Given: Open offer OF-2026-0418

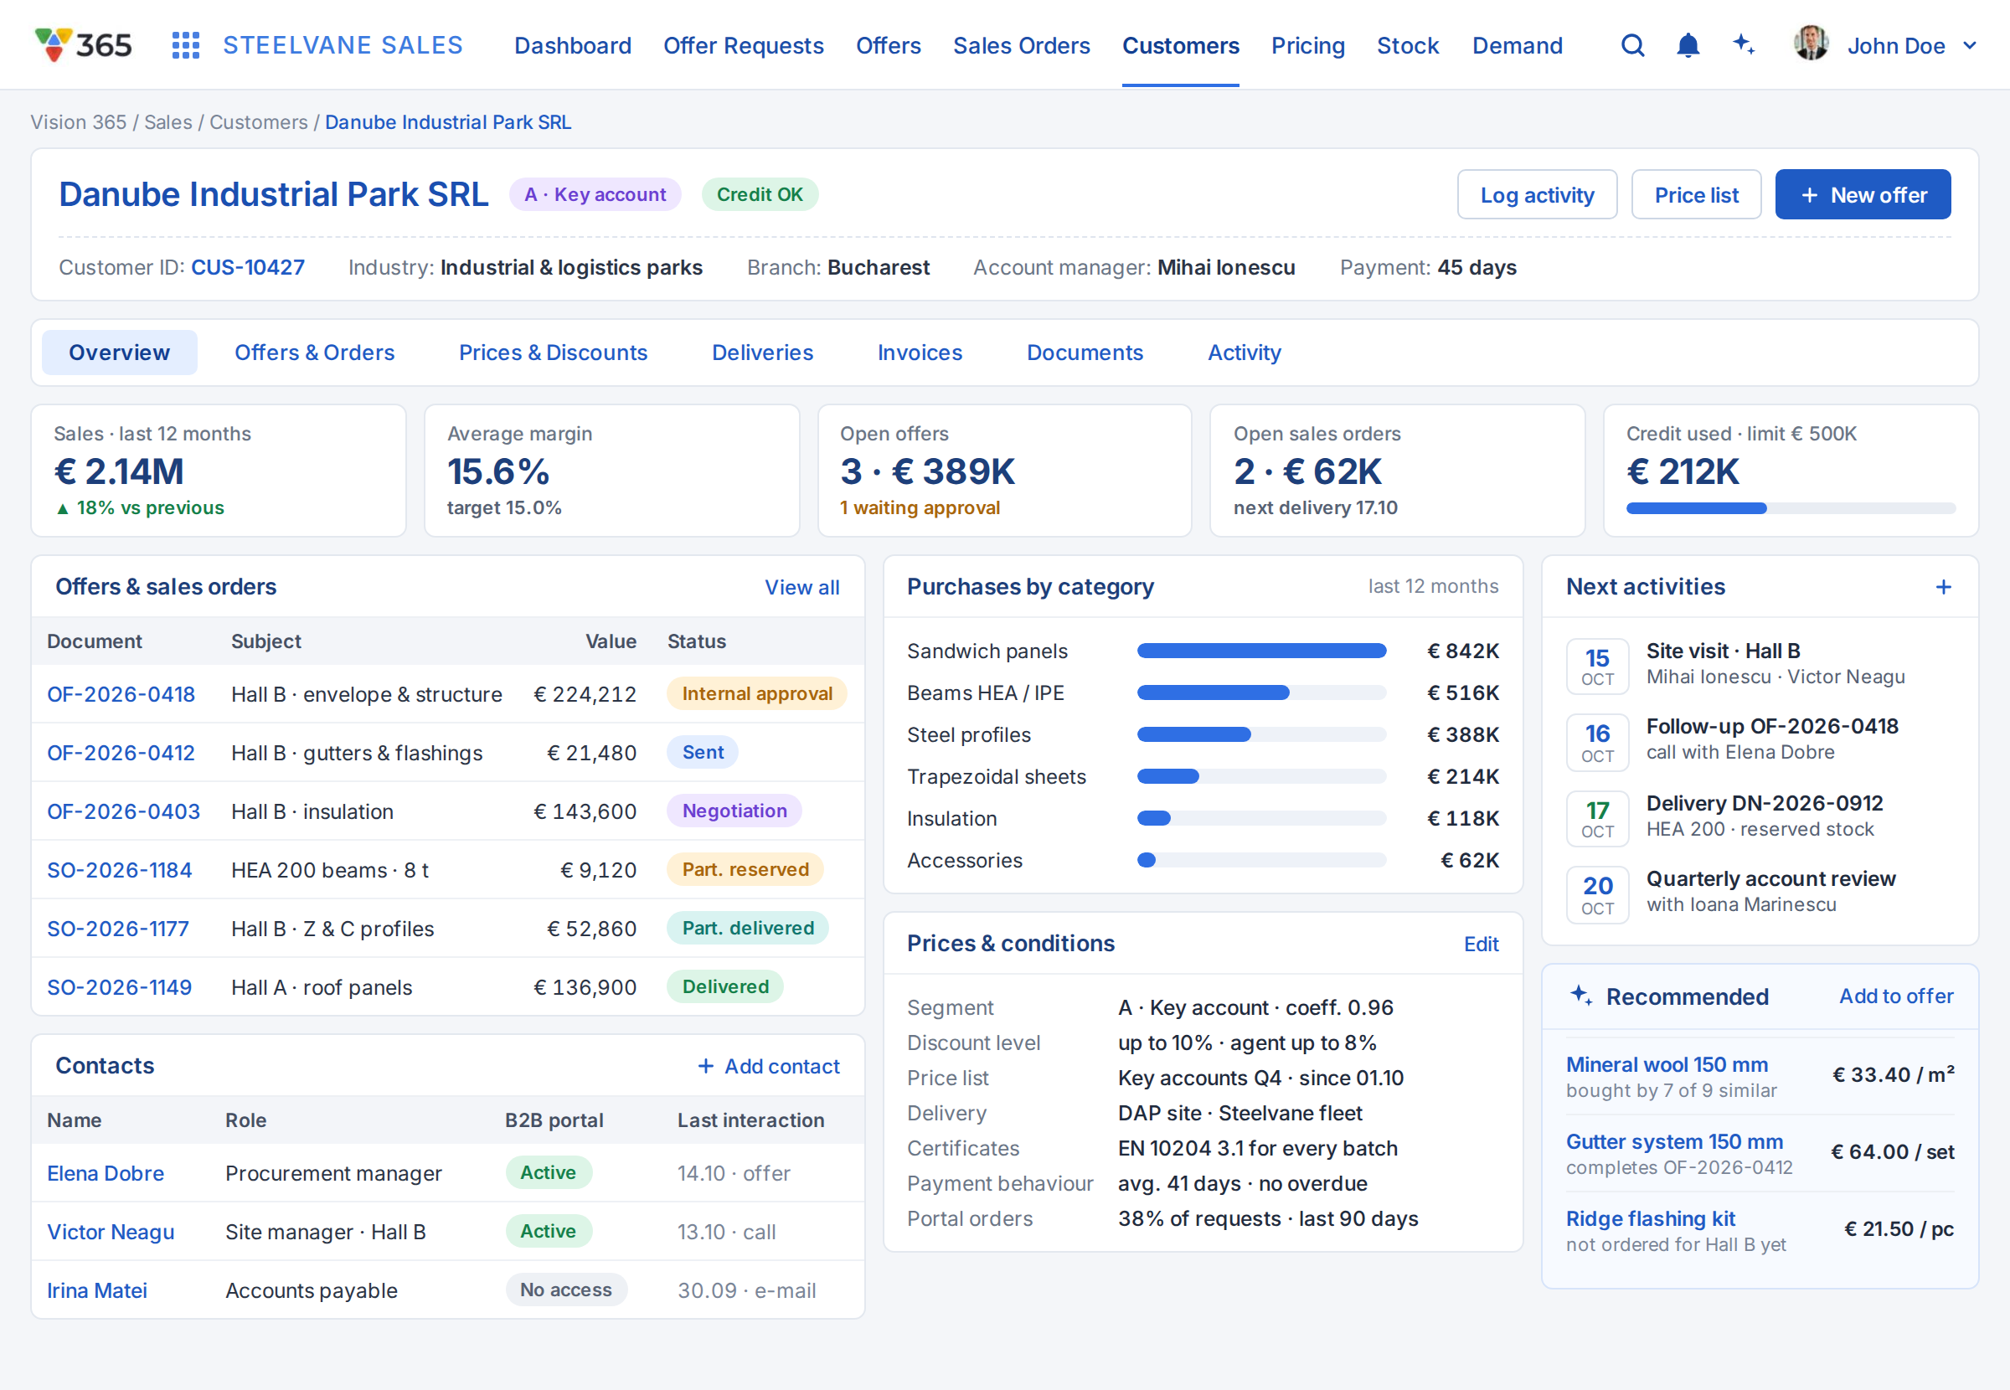Looking at the screenshot, I should pos(121,694).
